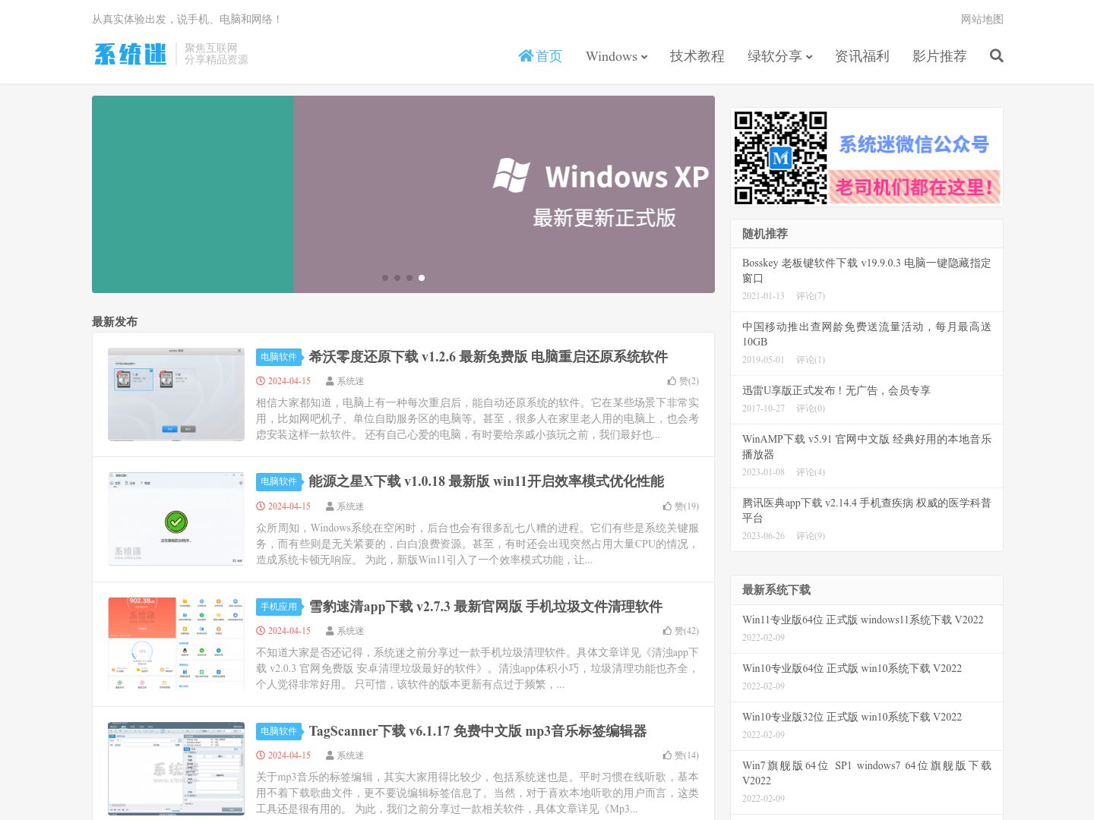Open Bosskey 老板键软件下载 sidebar link
This screenshot has height=820, width=1094.
pos(866,270)
